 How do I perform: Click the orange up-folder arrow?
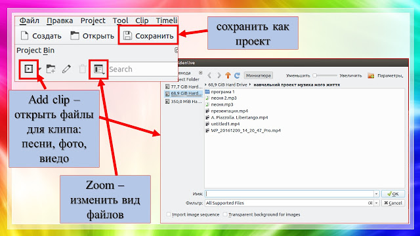[x=228, y=75]
